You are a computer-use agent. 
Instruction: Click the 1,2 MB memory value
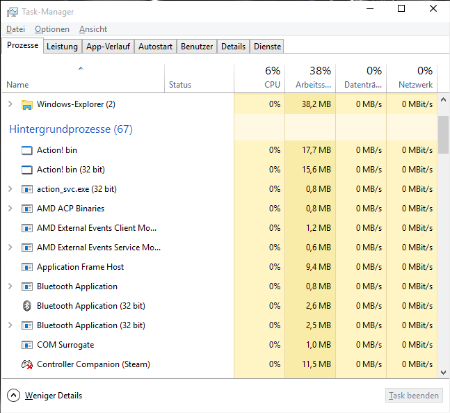coord(319,228)
